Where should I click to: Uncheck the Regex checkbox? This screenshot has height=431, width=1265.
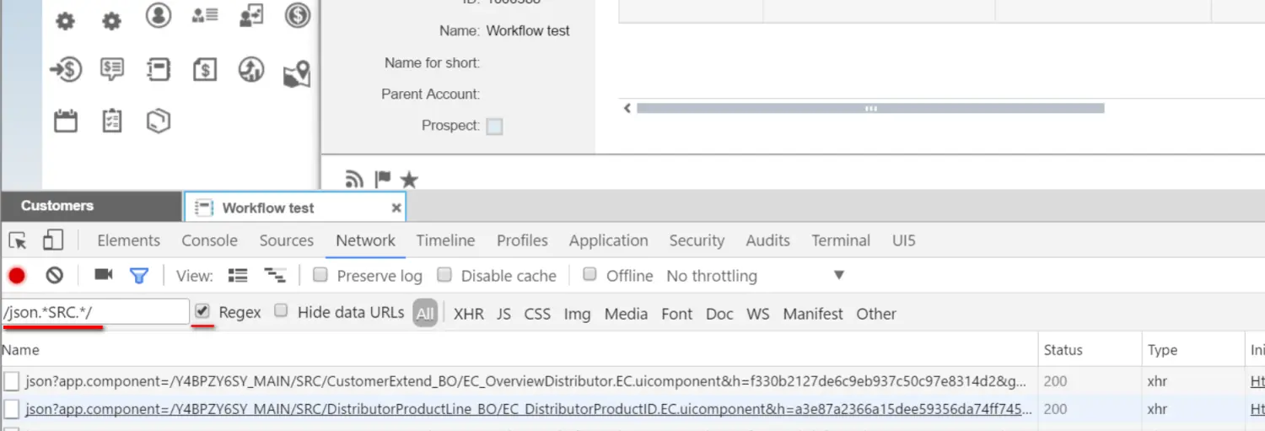pyautogui.click(x=202, y=311)
